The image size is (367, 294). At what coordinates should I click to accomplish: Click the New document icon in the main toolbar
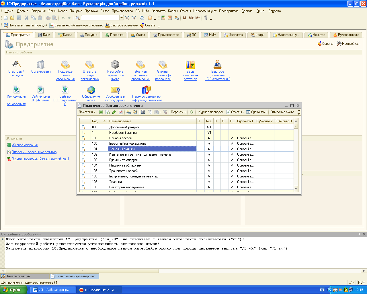[x=6, y=18]
